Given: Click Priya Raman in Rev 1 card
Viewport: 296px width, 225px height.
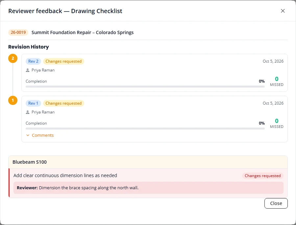Looking at the screenshot, I should pos(43,112).
